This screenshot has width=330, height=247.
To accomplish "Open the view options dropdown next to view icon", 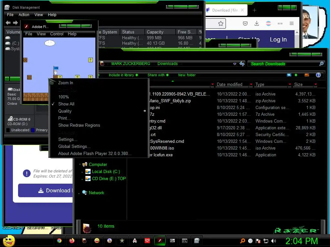I will tap(296, 75).
